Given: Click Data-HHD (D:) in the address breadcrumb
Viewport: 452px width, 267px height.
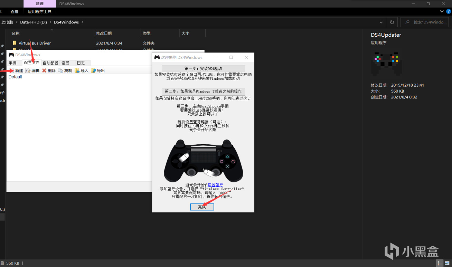Looking at the screenshot, I should (34, 22).
